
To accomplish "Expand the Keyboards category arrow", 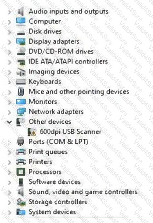I will pos(10,82).
